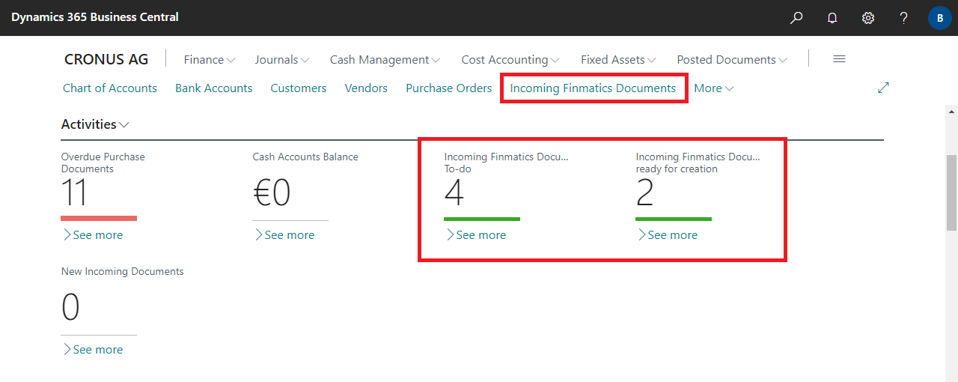Viewport: 958px width, 382px height.
Task: Click scrollbar up arrow
Action: click(x=951, y=112)
